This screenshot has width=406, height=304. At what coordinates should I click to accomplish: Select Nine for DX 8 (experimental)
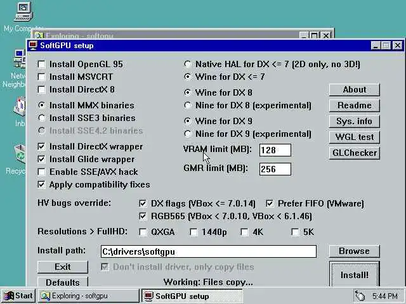(x=188, y=105)
